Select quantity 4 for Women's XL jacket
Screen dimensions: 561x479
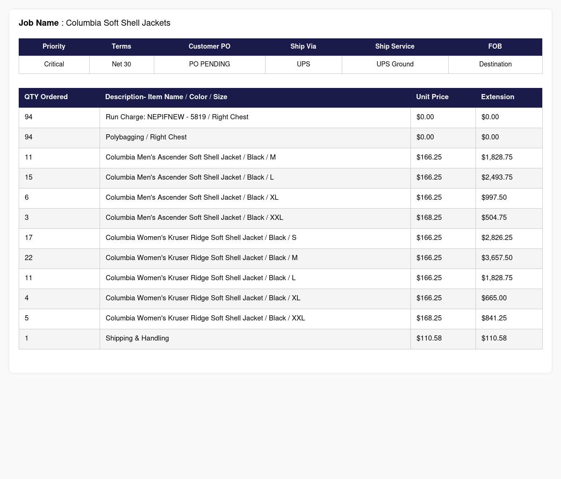(x=59, y=298)
